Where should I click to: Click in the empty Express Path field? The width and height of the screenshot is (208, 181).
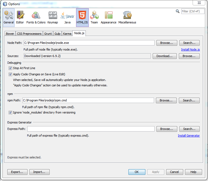[x=91, y=129]
